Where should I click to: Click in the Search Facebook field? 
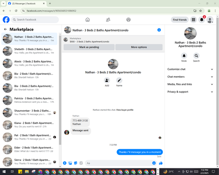click(35, 20)
